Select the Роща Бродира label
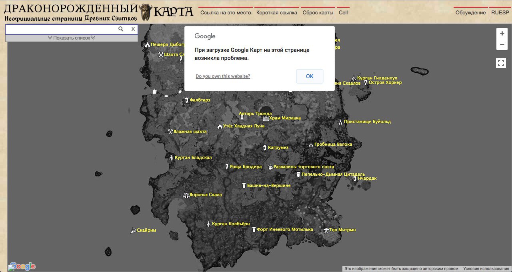Screen dimensions: 512x272 [246, 167]
